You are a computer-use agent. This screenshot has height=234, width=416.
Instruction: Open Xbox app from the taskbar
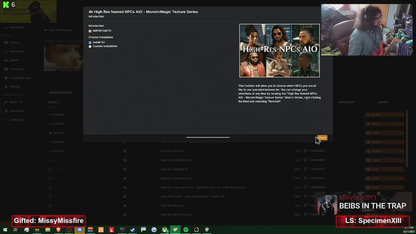pos(165,230)
